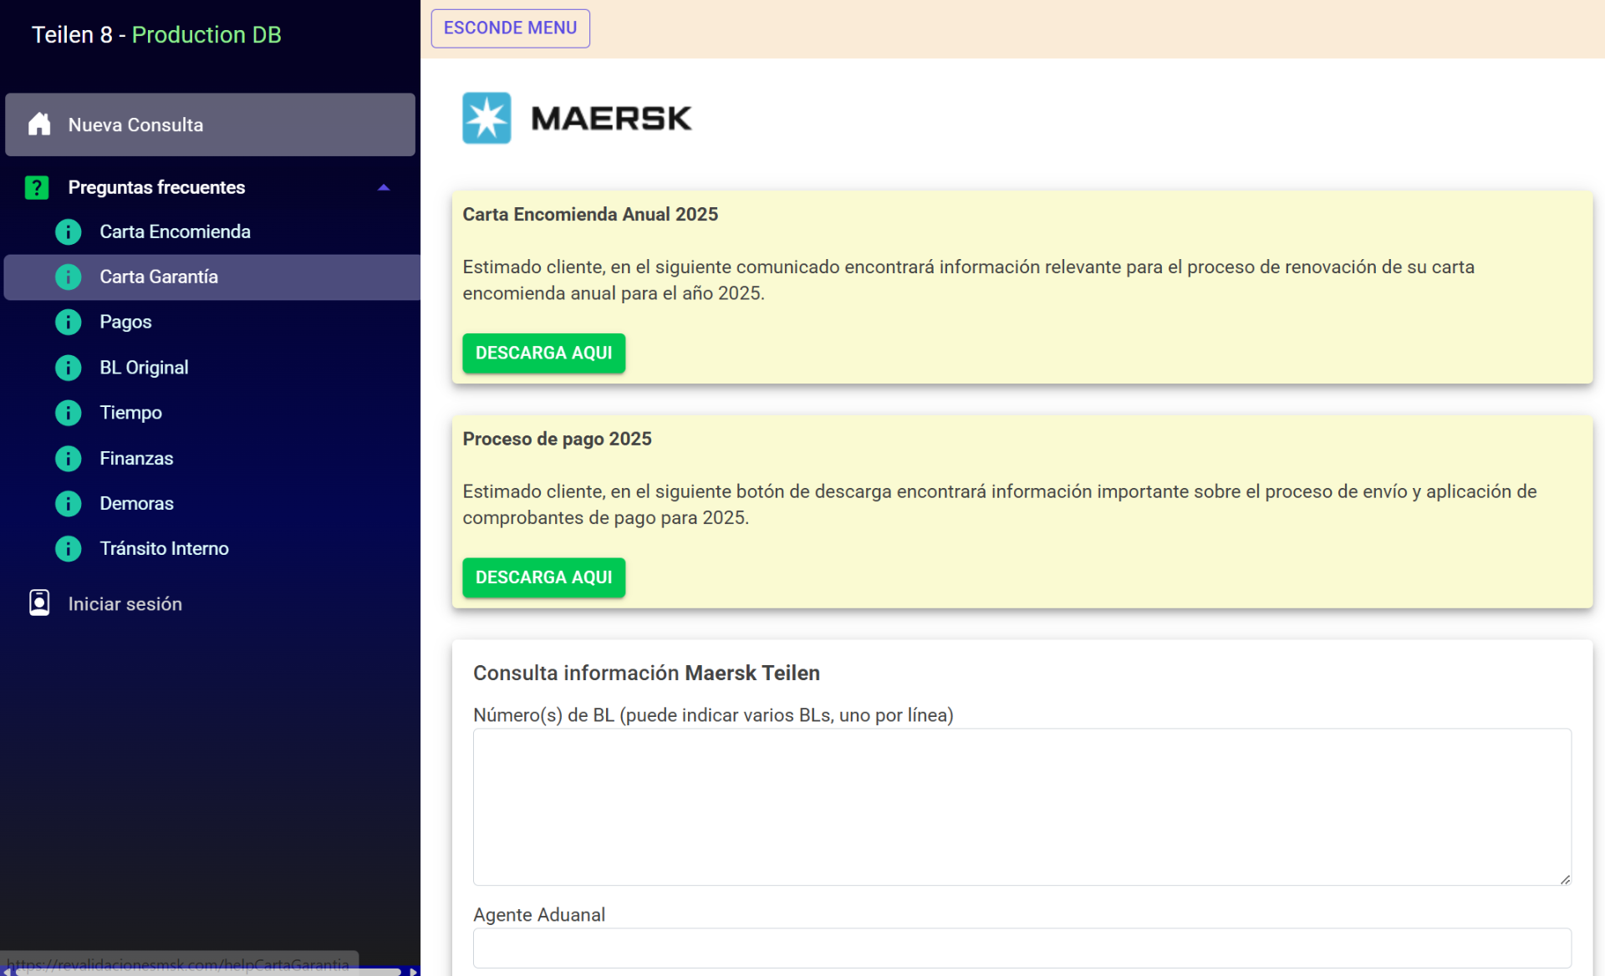Viewport: 1605px width, 976px height.
Task: Select the Nueva Consulta menu item
Action: (x=135, y=125)
